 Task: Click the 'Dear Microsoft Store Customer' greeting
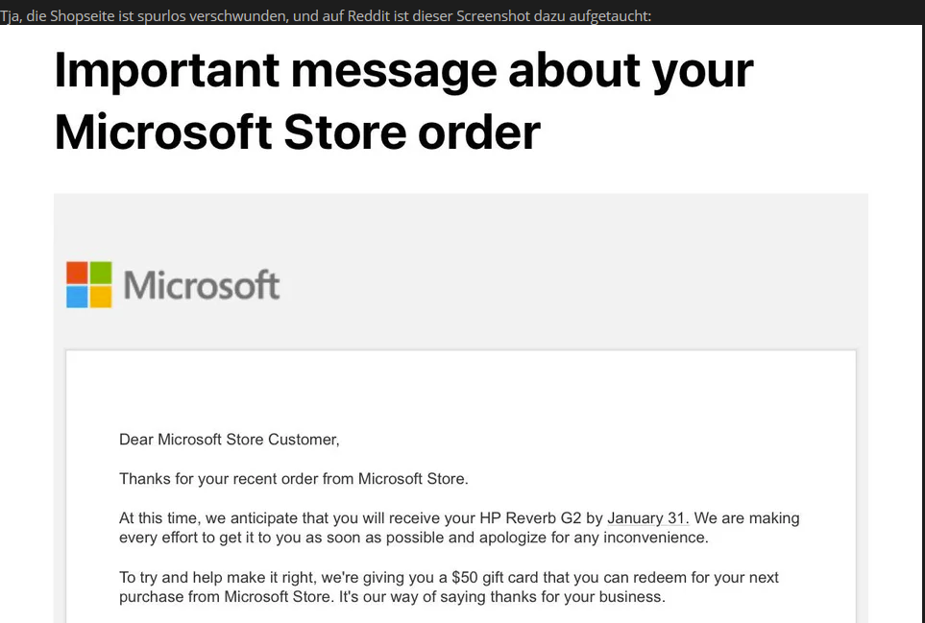(229, 440)
